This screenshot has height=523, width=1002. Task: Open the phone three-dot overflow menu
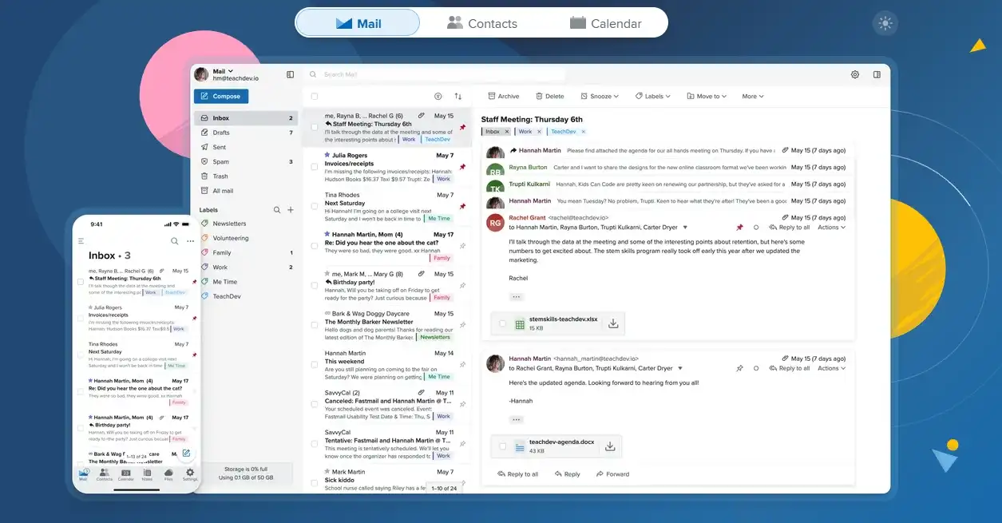(190, 240)
